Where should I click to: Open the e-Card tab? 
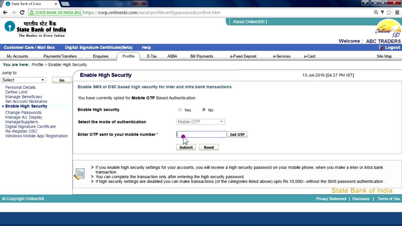click(310, 56)
